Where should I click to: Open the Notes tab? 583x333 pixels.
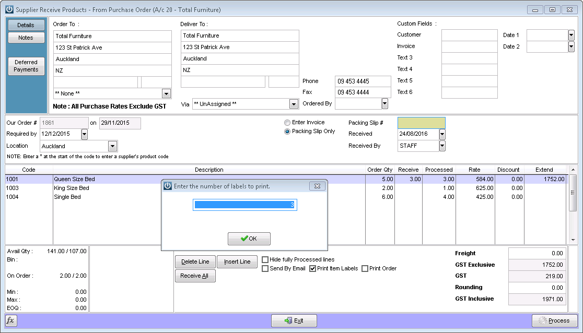tap(26, 38)
